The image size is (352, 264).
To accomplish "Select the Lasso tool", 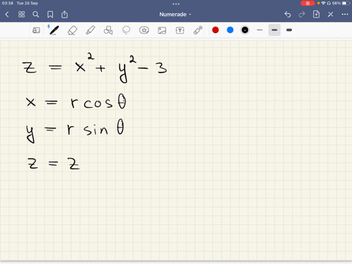I will (126, 30).
